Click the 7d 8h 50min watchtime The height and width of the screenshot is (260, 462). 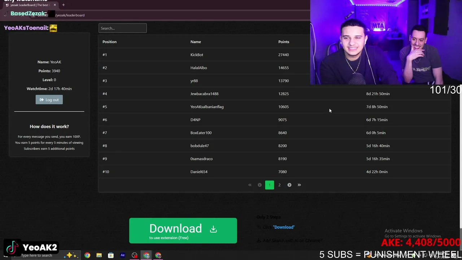point(377,107)
